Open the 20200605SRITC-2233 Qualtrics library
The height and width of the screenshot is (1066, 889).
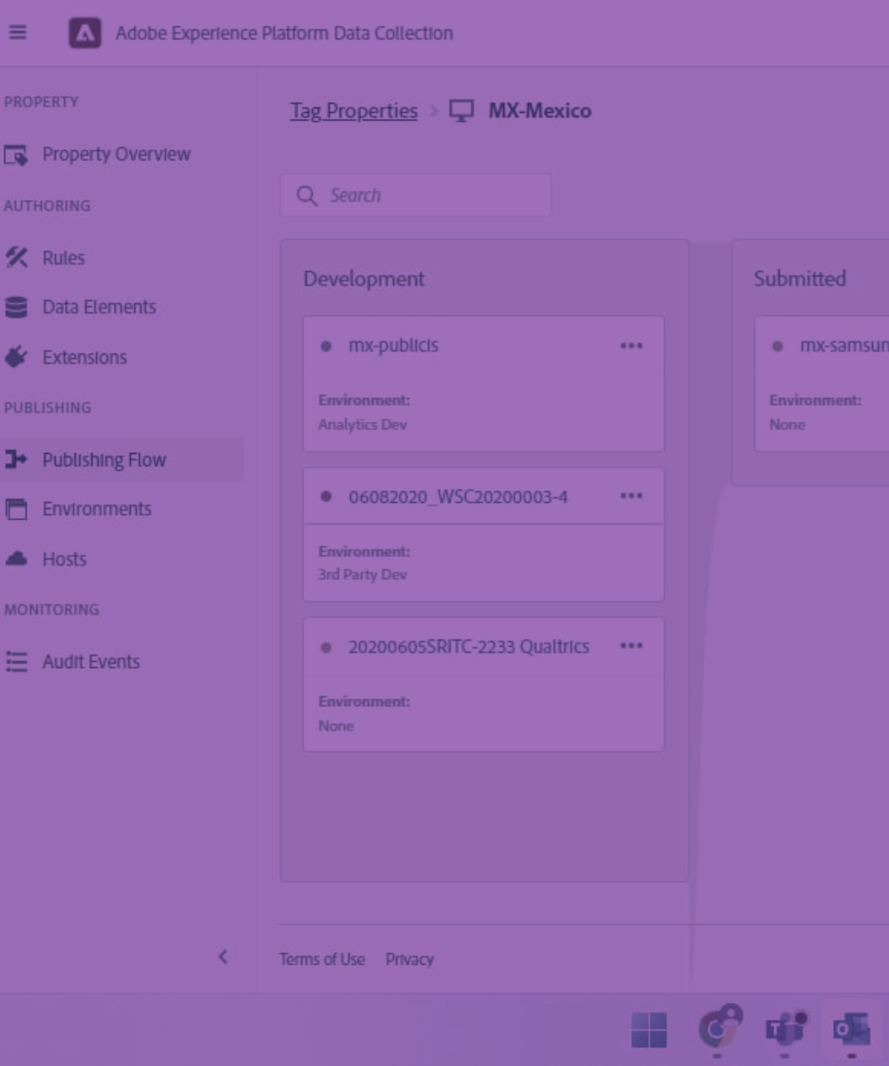pyautogui.click(x=469, y=647)
